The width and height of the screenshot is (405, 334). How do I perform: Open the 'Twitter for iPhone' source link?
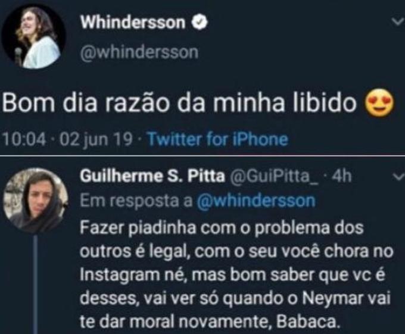pyautogui.click(x=217, y=139)
